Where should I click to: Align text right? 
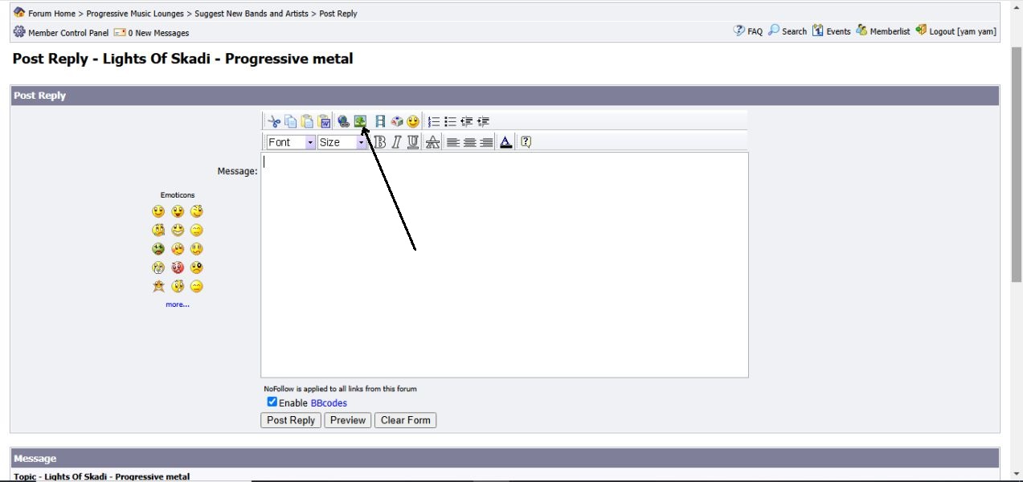pos(485,142)
